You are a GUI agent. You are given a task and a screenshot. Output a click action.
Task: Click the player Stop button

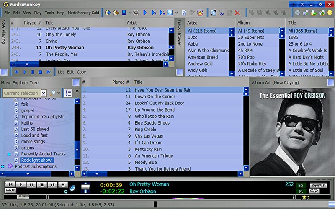click(42, 185)
